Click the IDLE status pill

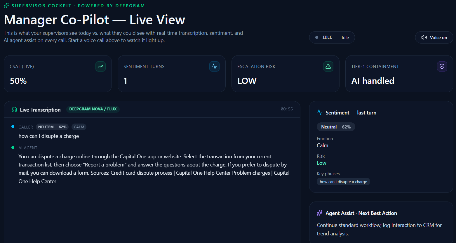pos(332,37)
